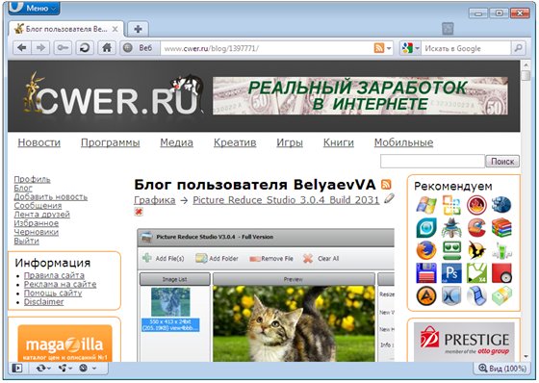The height and width of the screenshot is (383, 539).
Task: Click the Photoshop icon in Рекомендуем
Action: pos(451,273)
